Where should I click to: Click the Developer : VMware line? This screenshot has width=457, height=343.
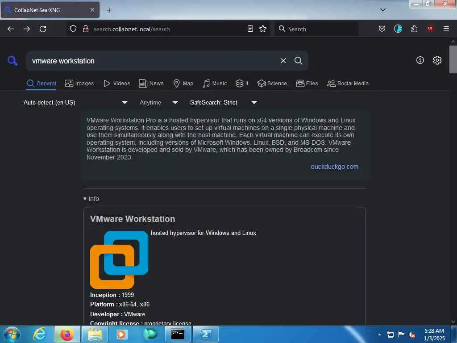pos(117,314)
